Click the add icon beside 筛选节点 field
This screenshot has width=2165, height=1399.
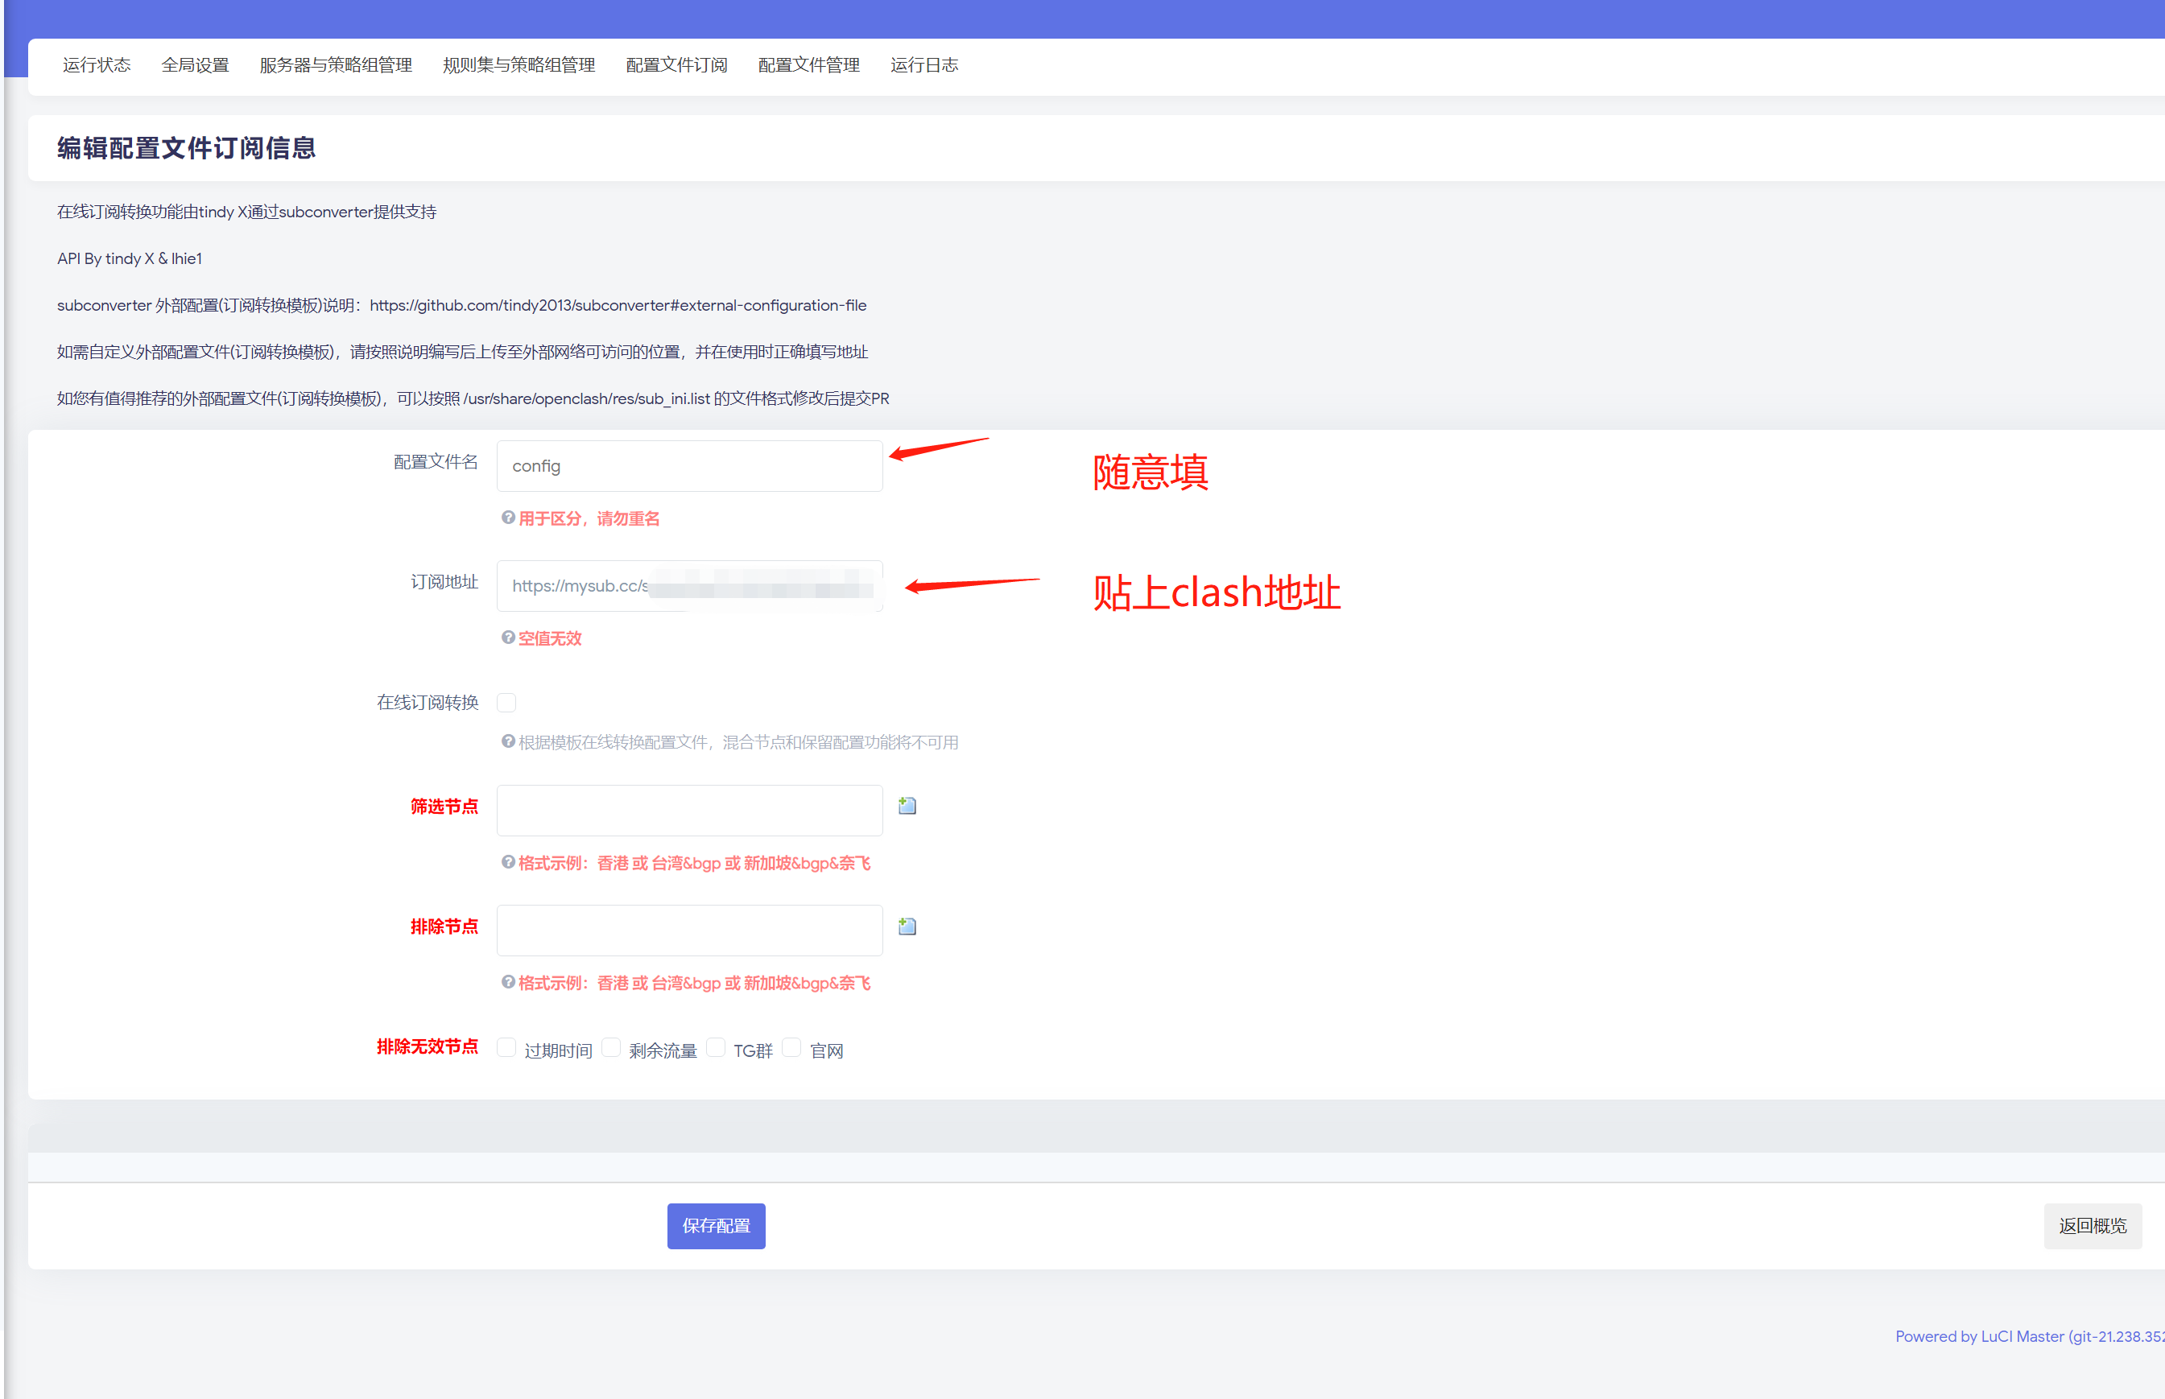(x=907, y=806)
